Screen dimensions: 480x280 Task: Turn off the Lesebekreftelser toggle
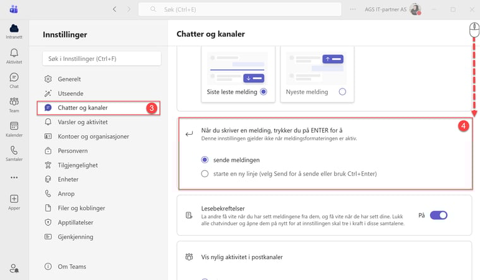[x=438, y=216]
